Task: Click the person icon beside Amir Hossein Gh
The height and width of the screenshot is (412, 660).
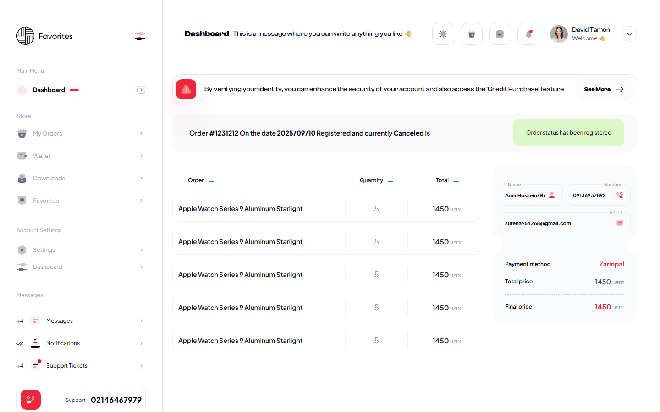Action: point(552,195)
